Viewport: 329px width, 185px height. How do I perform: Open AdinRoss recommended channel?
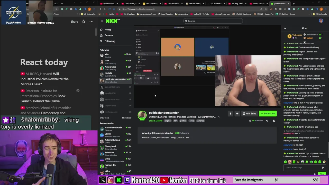(x=115, y=154)
